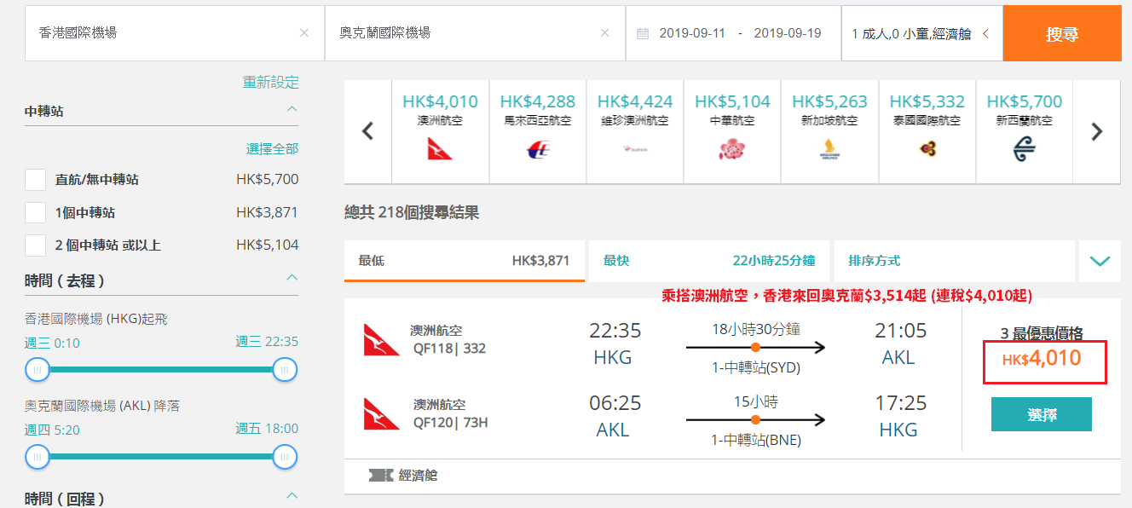Enable the 2個中轉站 或以上 checkbox
The width and height of the screenshot is (1132, 508).
(35, 245)
